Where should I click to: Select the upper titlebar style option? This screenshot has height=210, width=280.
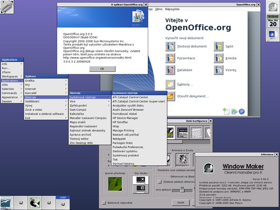coord(141,180)
